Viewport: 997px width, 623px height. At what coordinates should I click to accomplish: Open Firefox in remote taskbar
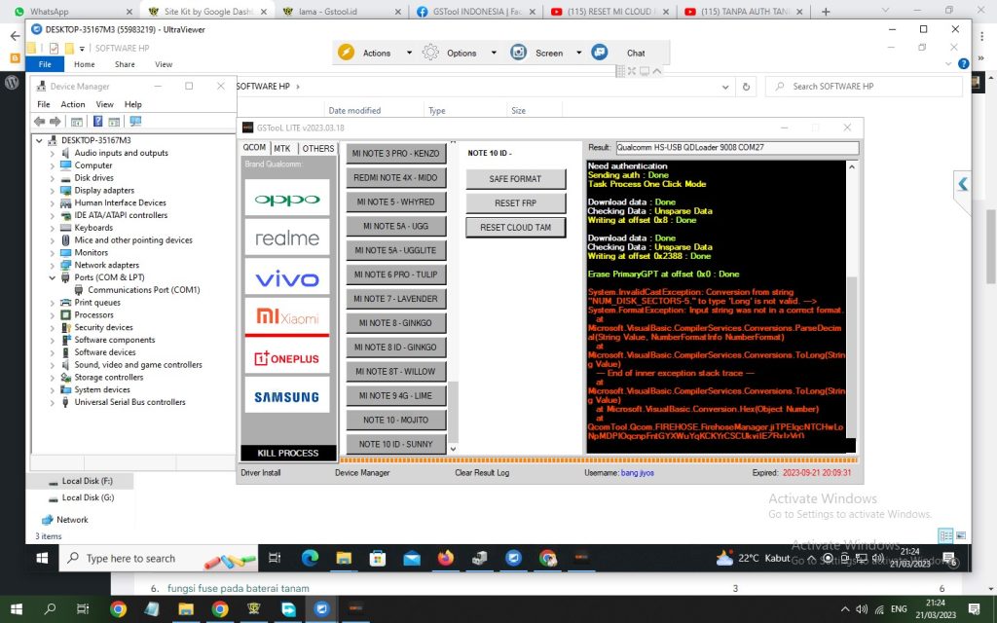(446, 558)
